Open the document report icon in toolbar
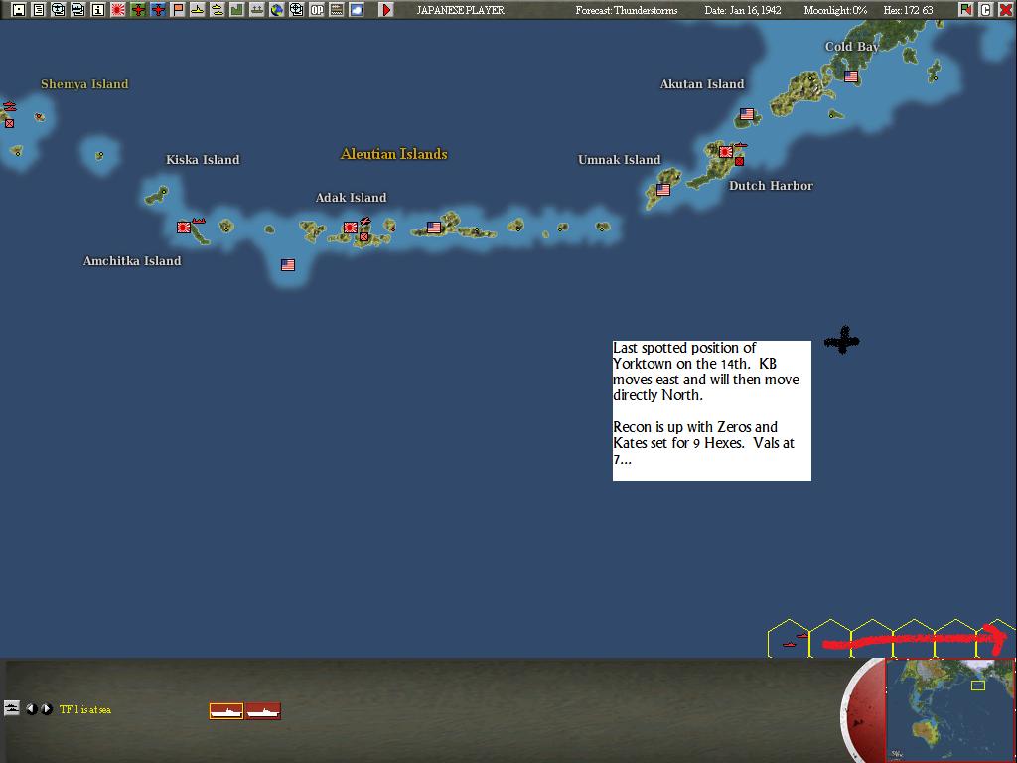The height and width of the screenshot is (763, 1017). (39, 10)
